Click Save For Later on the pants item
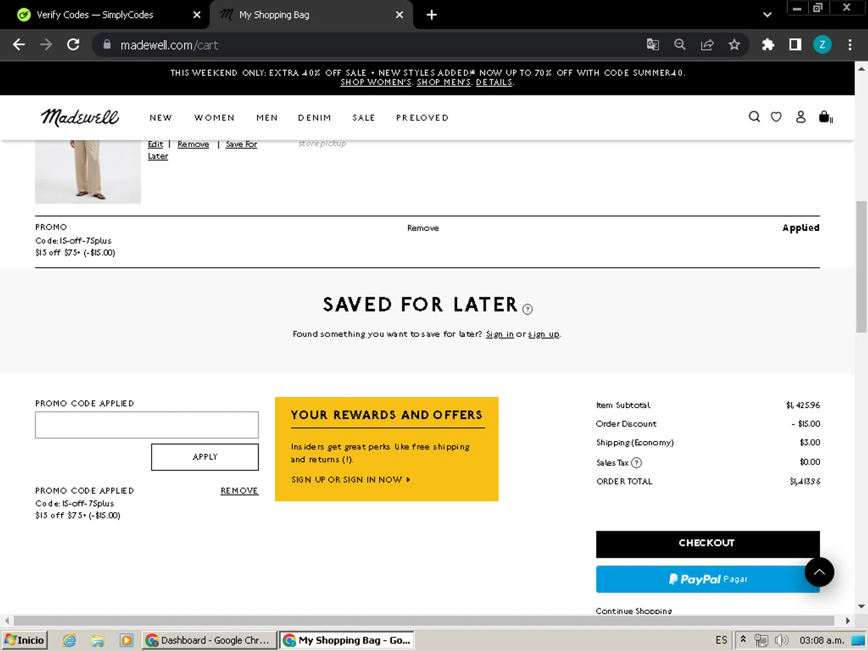868x651 pixels. (241, 144)
